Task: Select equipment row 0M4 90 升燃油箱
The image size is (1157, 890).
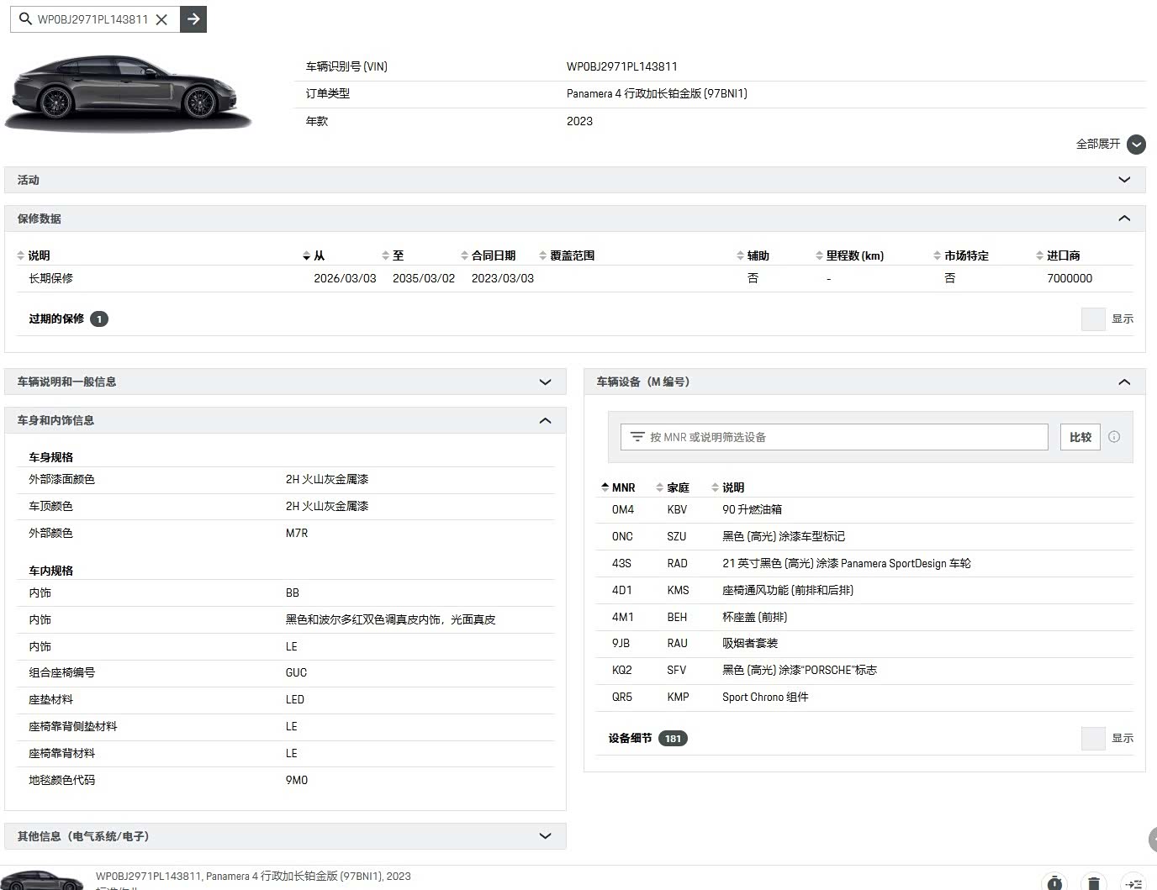Action: click(x=864, y=510)
